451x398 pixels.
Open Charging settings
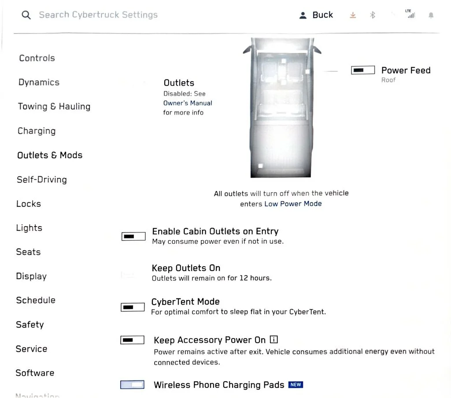tap(37, 131)
